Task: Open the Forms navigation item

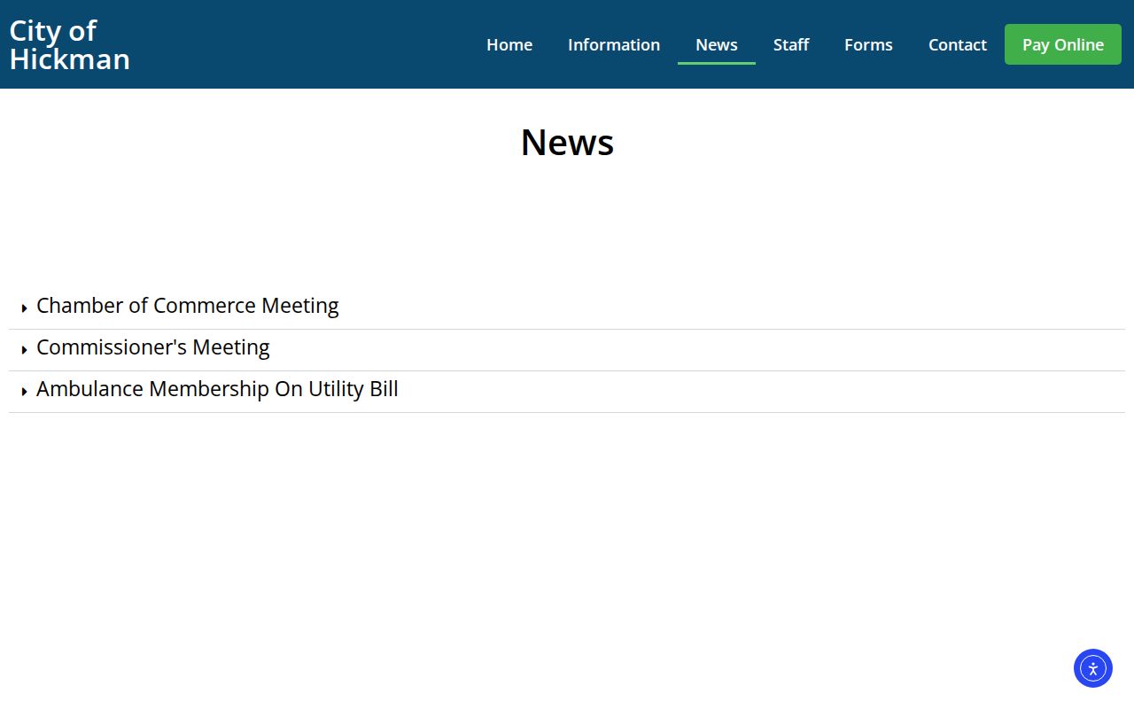Action: pos(868,44)
